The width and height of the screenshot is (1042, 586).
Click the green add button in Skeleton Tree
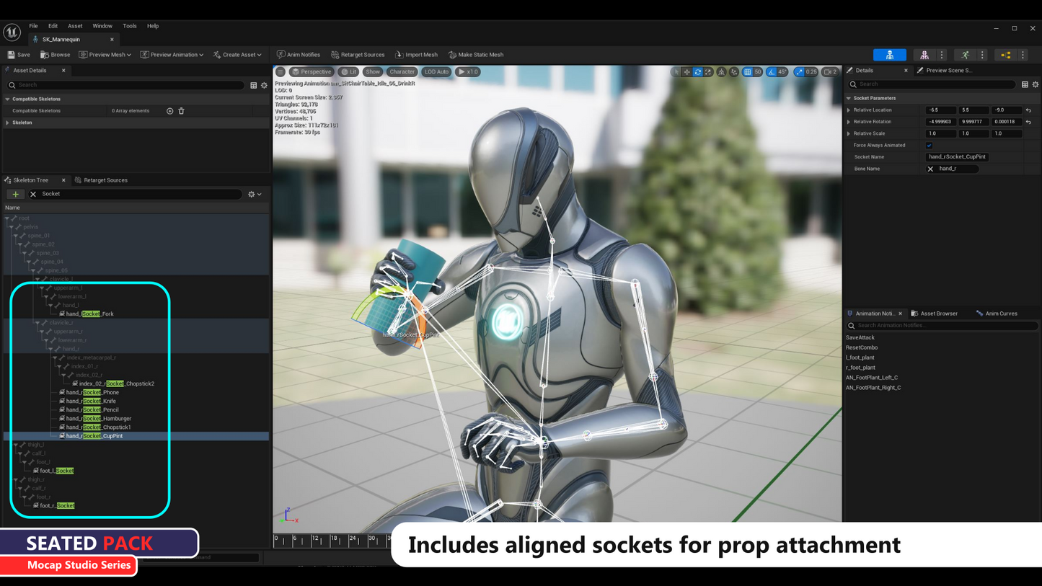15,194
